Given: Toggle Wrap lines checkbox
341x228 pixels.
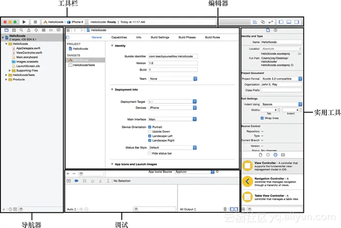Looking at the screenshot, I should [262, 118].
